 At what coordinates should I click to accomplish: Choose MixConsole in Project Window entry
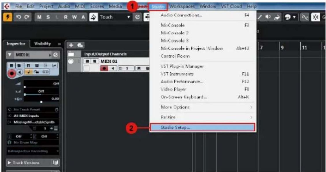pyautogui.click(x=203, y=48)
